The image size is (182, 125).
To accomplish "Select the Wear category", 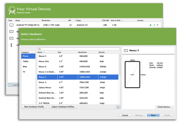I will (x=25, y=67).
